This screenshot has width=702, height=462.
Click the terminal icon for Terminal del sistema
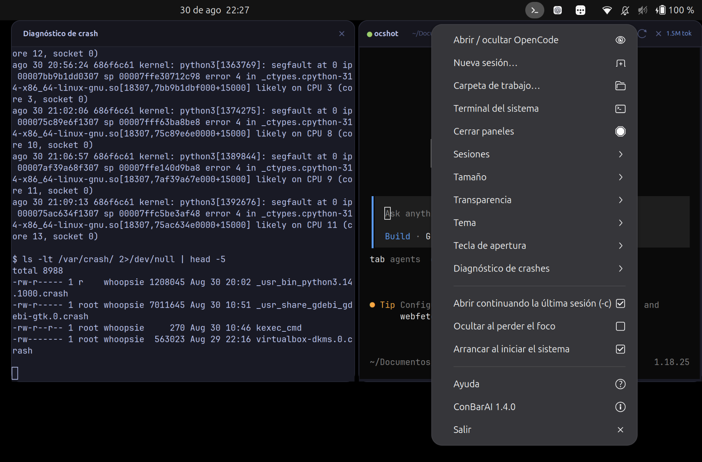click(620, 109)
